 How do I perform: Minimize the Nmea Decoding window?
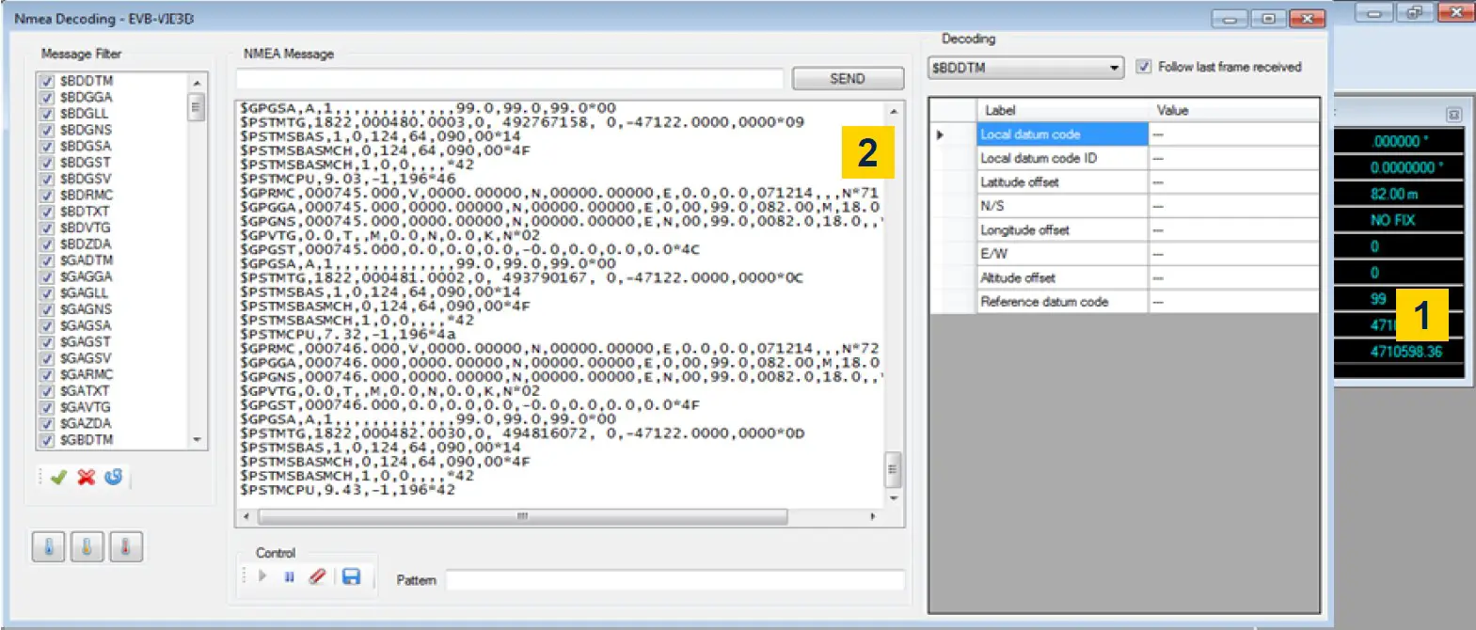click(1230, 19)
